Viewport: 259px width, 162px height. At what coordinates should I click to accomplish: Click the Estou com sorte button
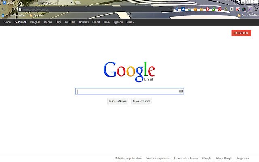coord(142,101)
